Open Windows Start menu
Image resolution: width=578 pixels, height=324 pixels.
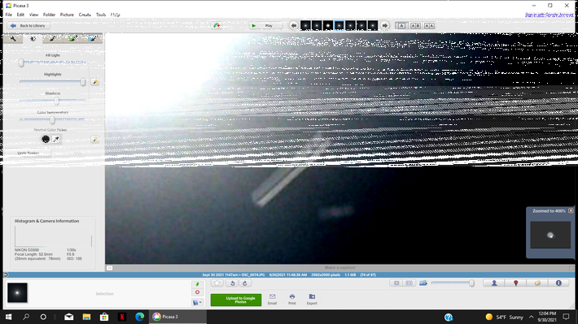pyautogui.click(x=8, y=317)
